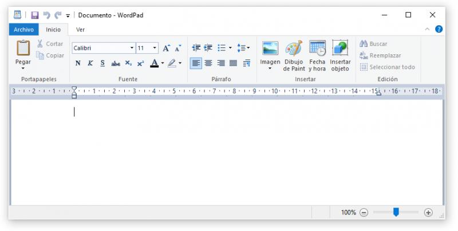Toggle bold formatting (N)
Viewport: 458px width, 231px height.
coord(78,63)
